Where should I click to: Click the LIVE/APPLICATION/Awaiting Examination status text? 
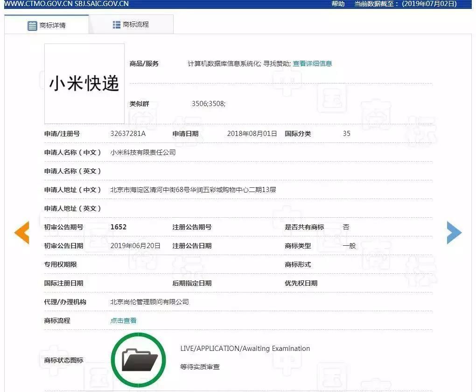click(x=245, y=349)
